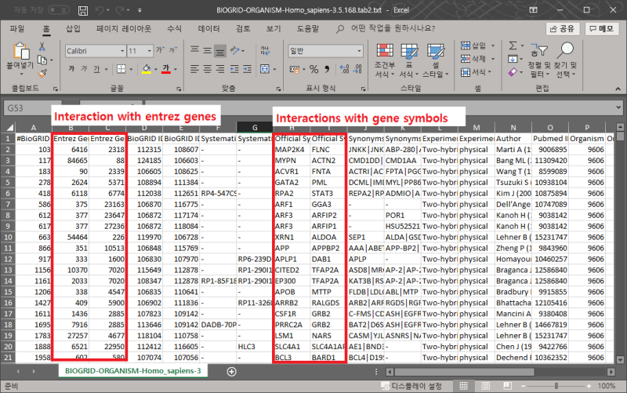Toggle the AutoSave switch off/on
The height and width of the screenshot is (393, 627).
[x=58, y=10]
